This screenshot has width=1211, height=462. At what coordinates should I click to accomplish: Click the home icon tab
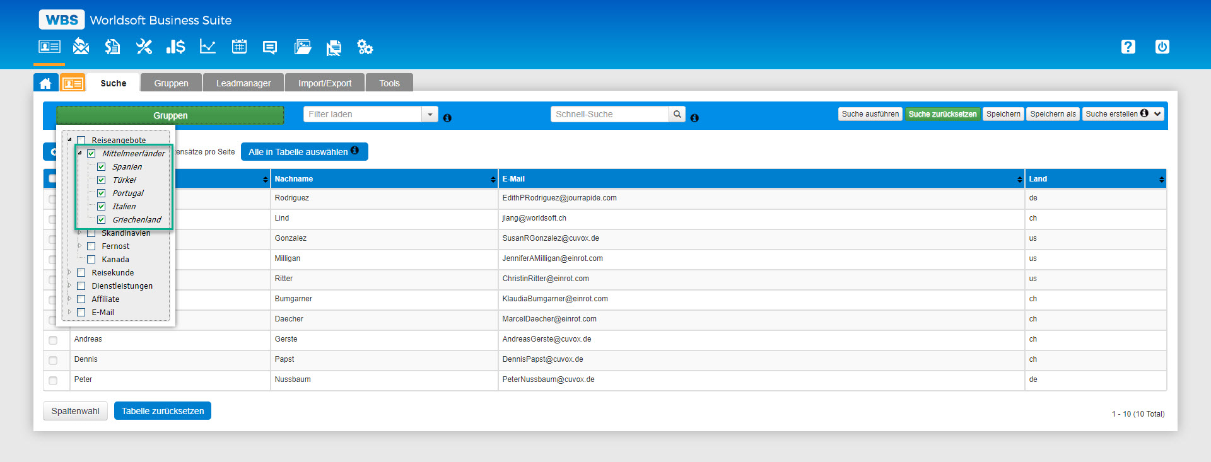click(x=45, y=83)
